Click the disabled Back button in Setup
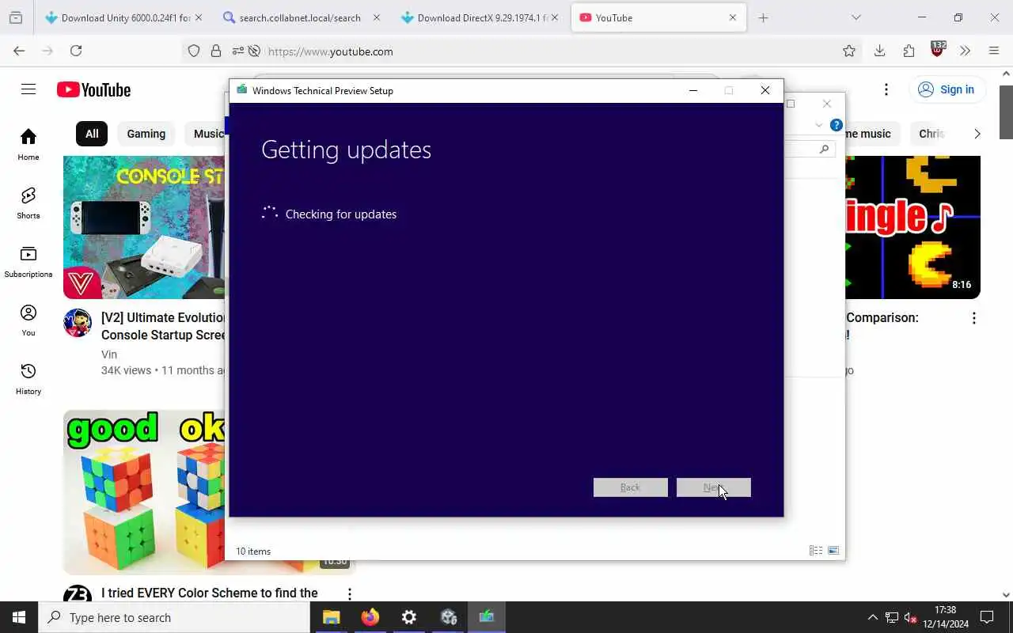The height and width of the screenshot is (633, 1013). (630, 487)
